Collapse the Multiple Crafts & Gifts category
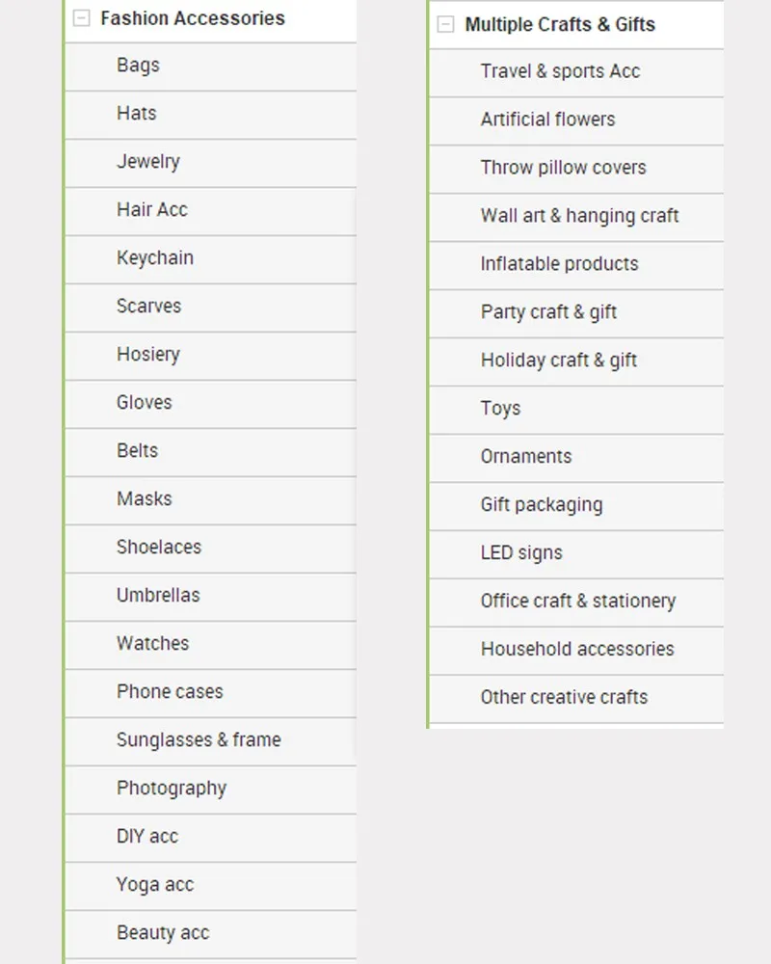This screenshot has width=771, height=964. (x=445, y=24)
